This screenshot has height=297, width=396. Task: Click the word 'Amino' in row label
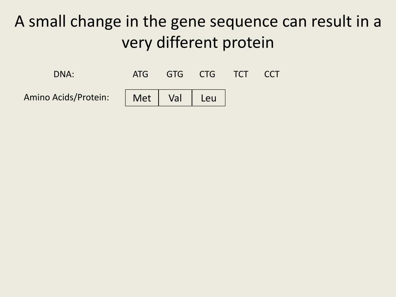(37, 97)
